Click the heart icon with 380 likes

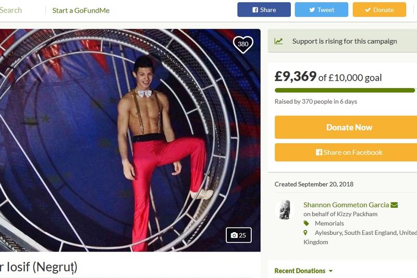(x=243, y=44)
